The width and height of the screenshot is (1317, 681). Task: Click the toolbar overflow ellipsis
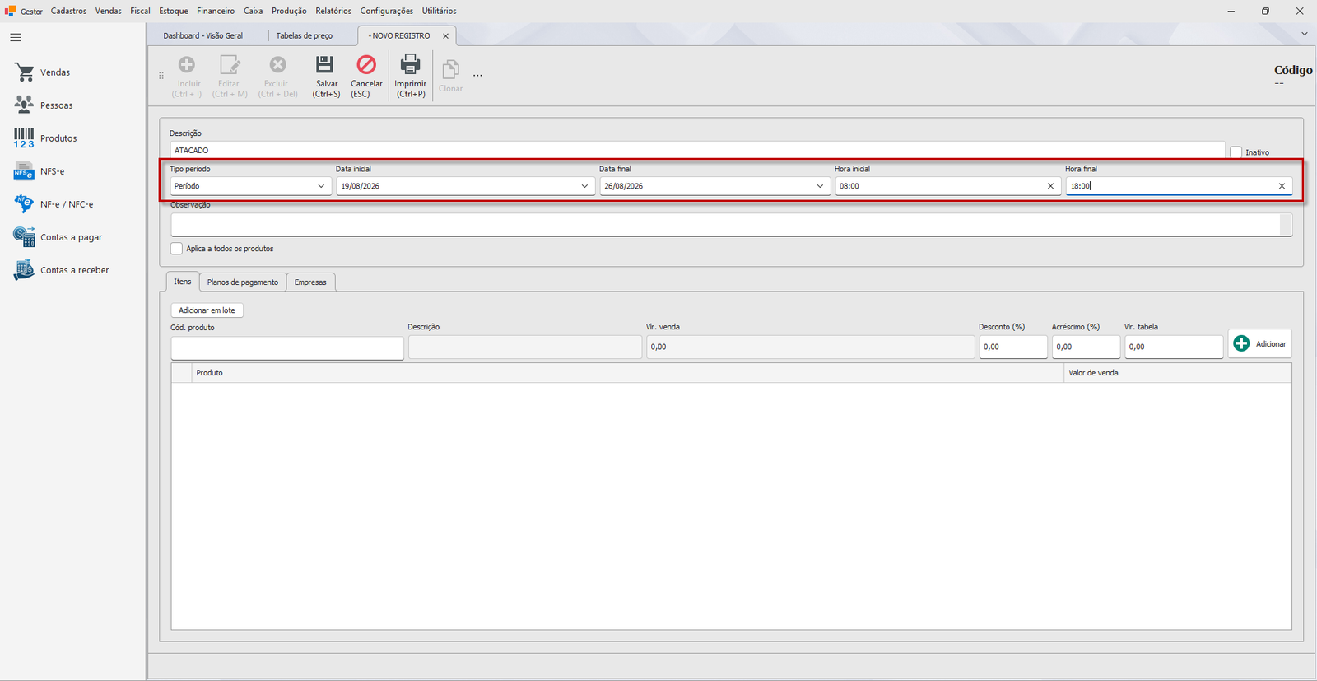click(x=477, y=75)
